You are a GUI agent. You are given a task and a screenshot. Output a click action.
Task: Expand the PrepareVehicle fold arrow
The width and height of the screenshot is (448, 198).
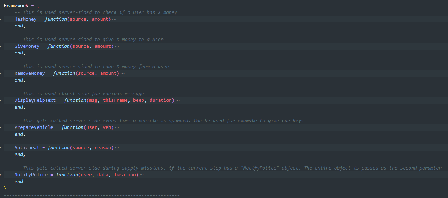(1, 127)
